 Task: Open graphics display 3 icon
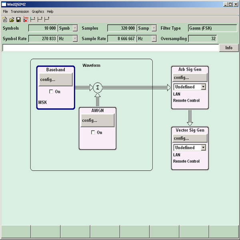point(47,19)
